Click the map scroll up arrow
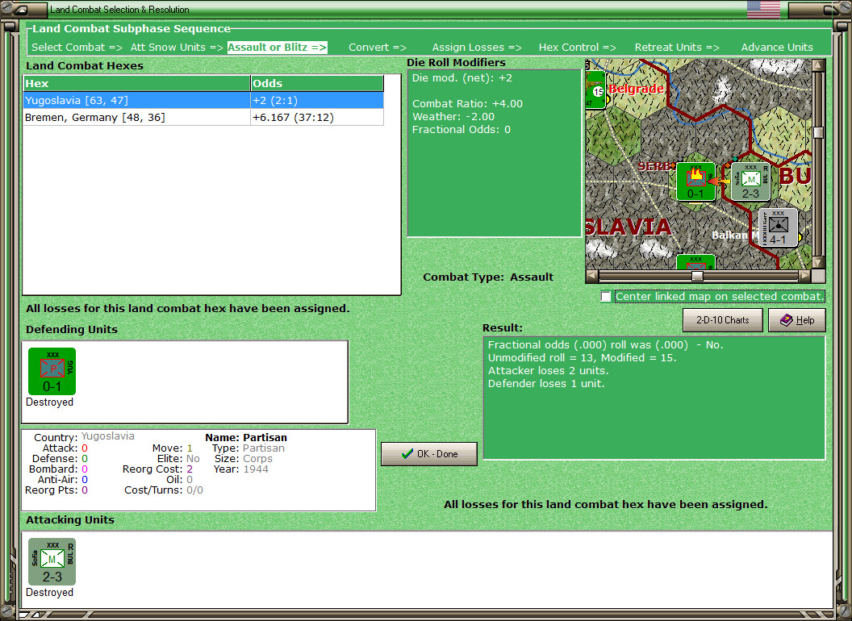 [818, 65]
